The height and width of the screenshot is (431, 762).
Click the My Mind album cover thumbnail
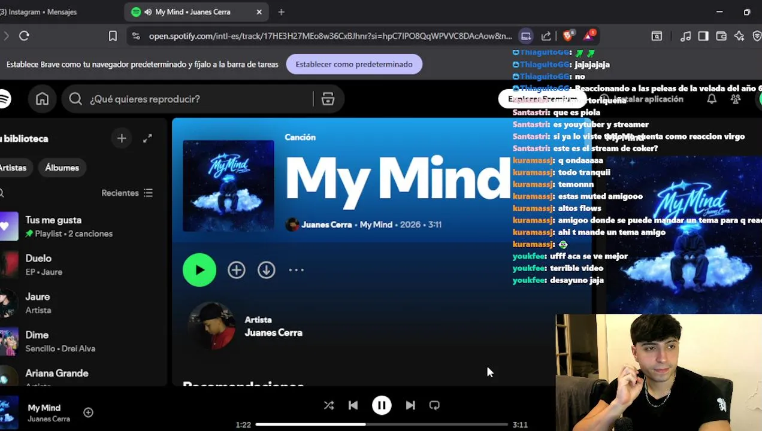click(228, 186)
